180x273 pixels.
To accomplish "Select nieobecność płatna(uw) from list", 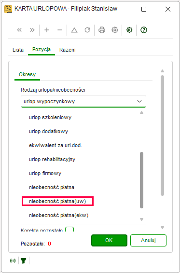I will point(58,201).
